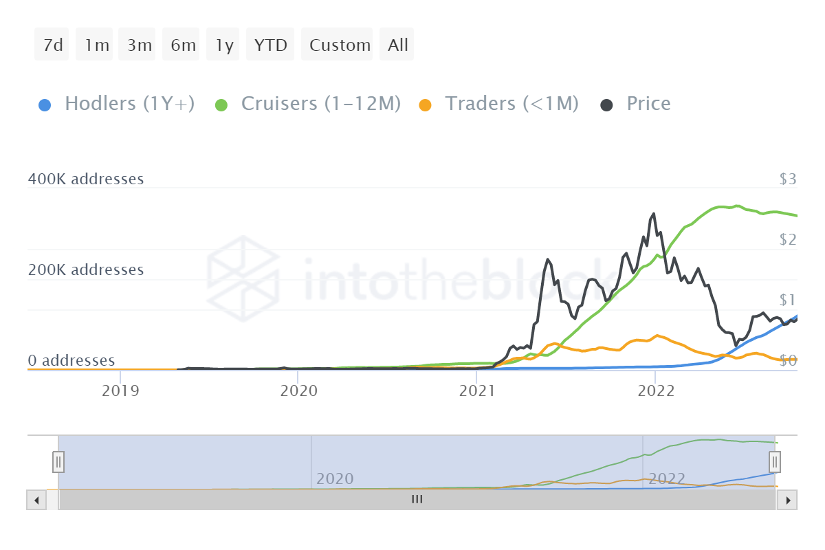Click the orange Traders legend dot

click(x=425, y=105)
